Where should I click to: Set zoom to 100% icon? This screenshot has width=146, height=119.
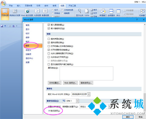pyautogui.click(x=87, y=13)
